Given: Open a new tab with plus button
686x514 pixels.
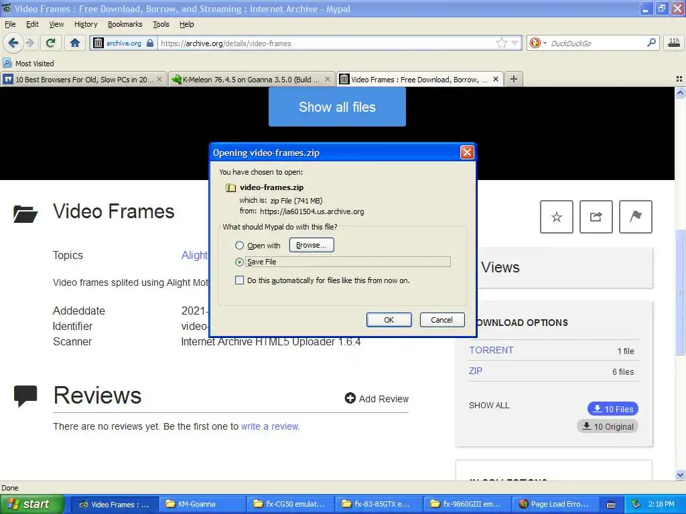Looking at the screenshot, I should [x=514, y=79].
